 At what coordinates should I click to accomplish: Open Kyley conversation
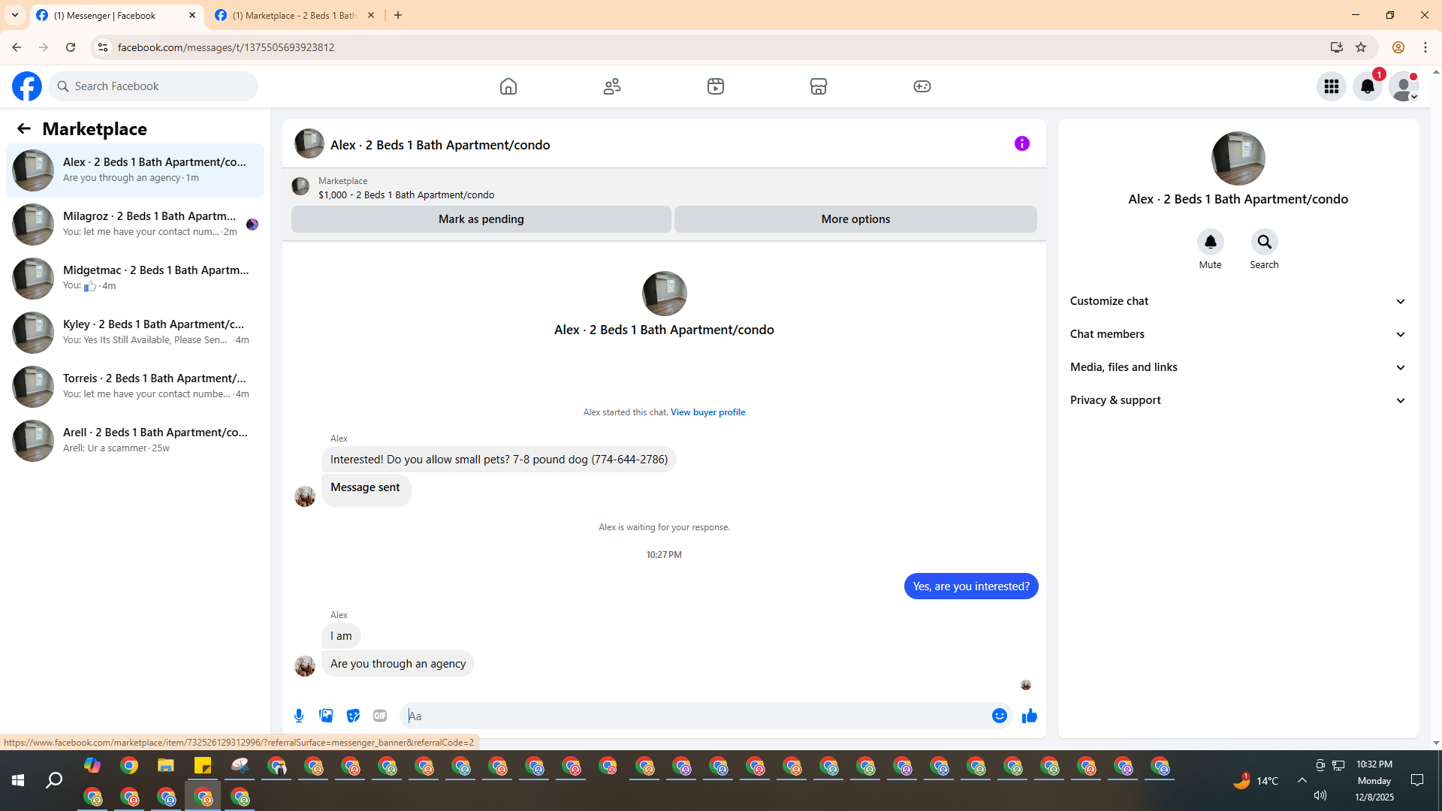pos(135,333)
